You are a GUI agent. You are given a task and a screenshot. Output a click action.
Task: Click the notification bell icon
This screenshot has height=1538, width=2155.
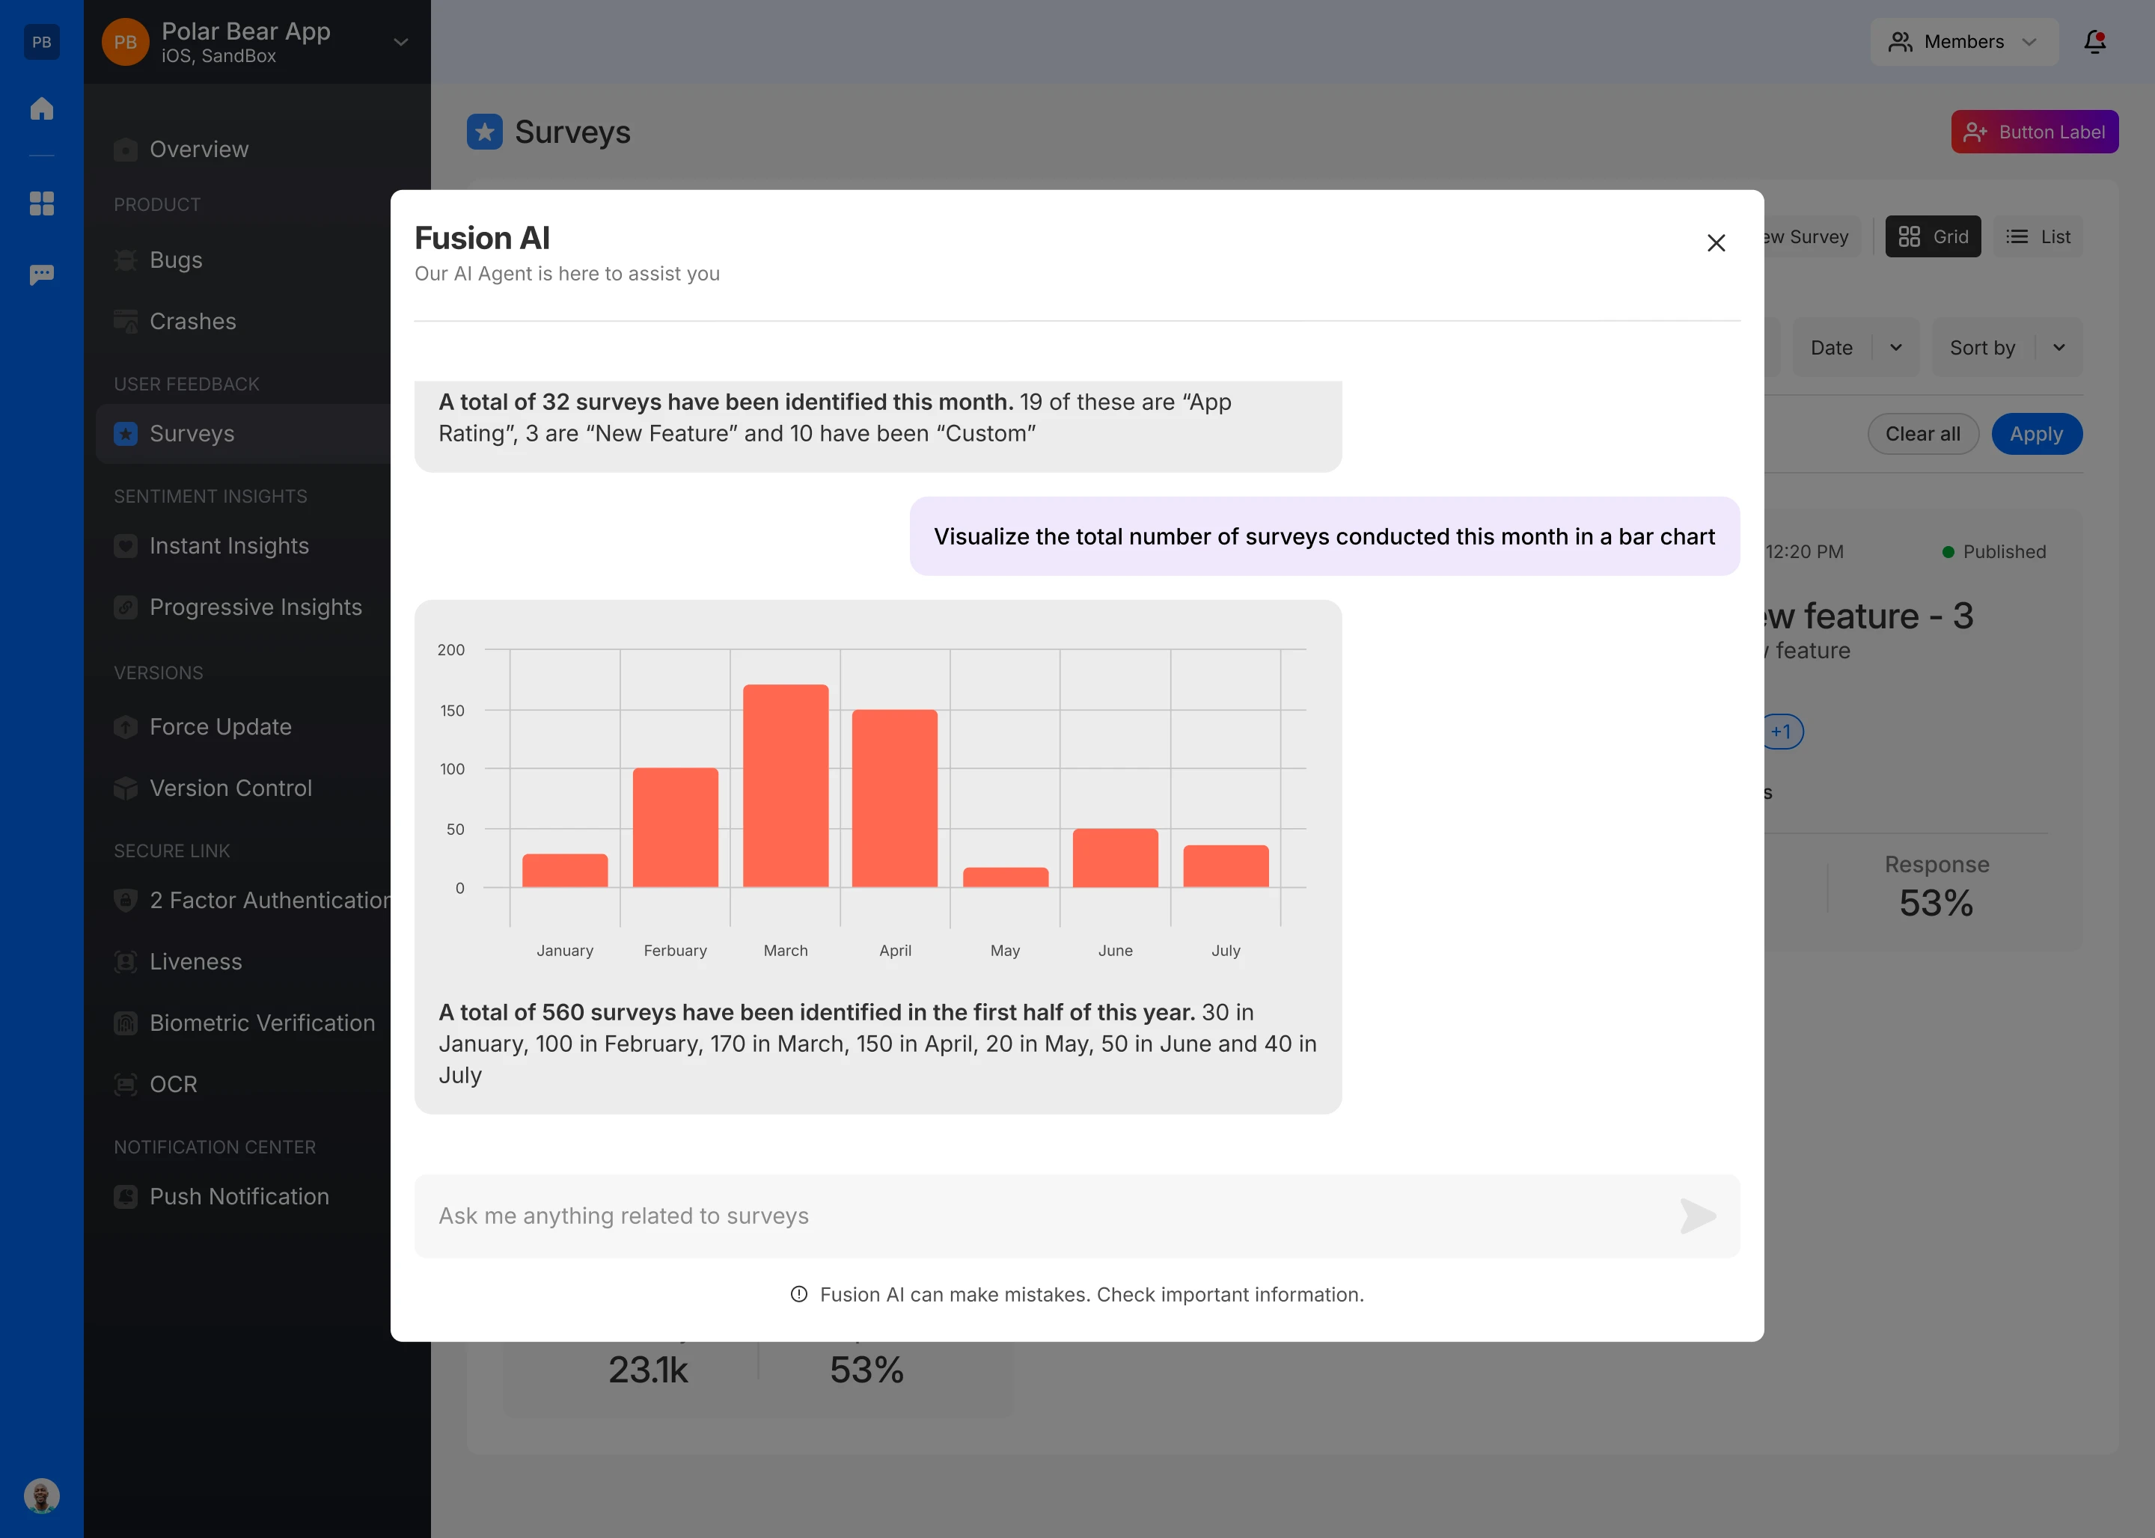tap(2094, 42)
